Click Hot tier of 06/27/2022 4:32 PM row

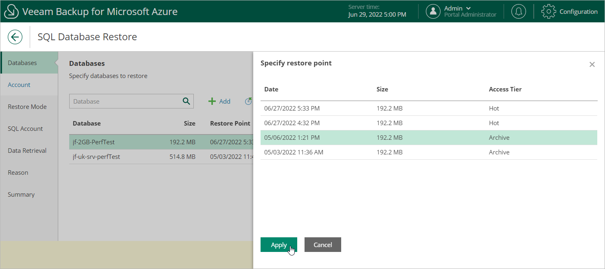pyautogui.click(x=494, y=123)
